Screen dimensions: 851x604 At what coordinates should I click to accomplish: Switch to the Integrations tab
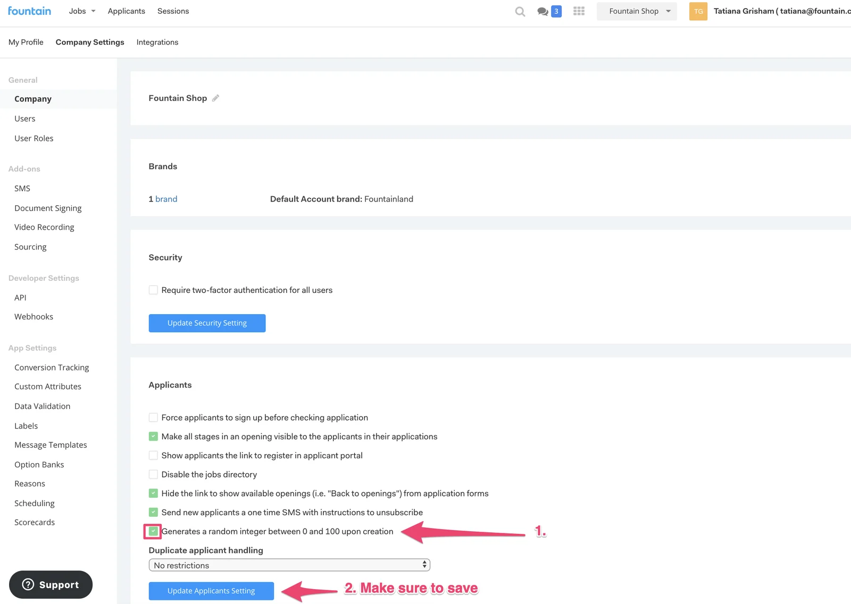(x=157, y=42)
